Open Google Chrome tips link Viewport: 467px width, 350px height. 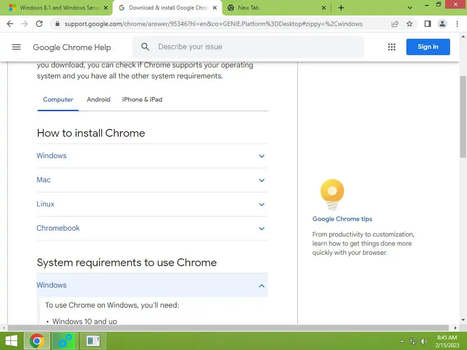coord(342,219)
